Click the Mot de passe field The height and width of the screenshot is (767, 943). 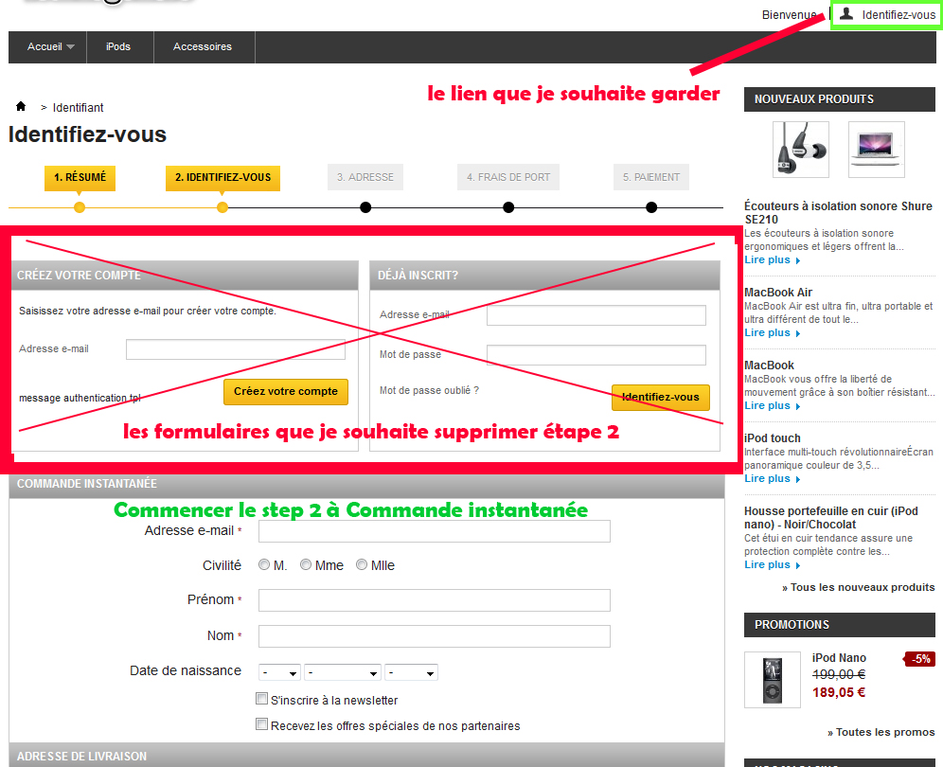596,355
